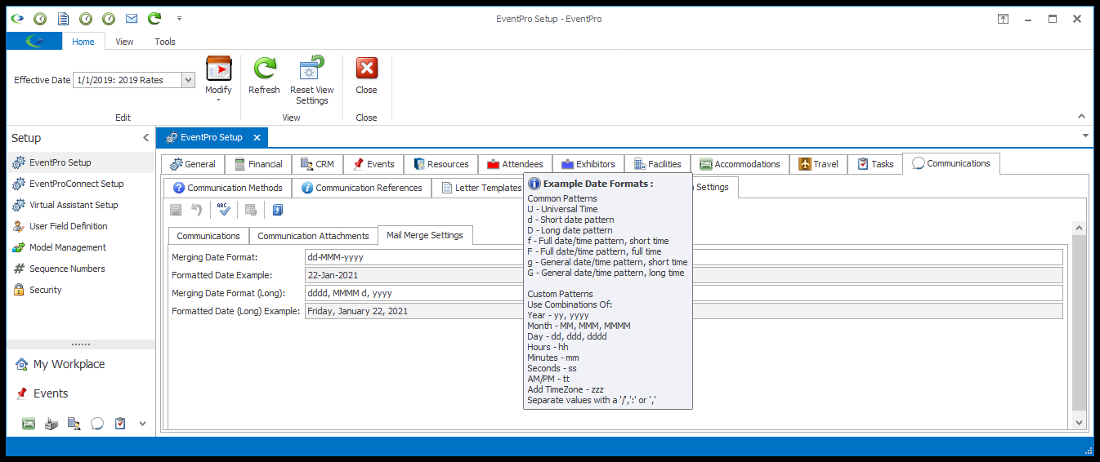Click the save-and-close icon next to spell check
Image resolution: width=1100 pixels, height=462 pixels.
click(250, 211)
